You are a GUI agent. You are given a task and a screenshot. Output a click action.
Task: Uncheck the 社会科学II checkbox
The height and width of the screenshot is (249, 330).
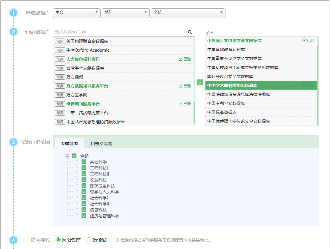(x=84, y=204)
